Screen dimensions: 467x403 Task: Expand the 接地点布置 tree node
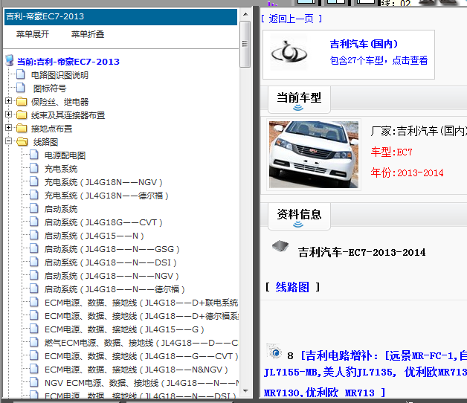coord(9,129)
